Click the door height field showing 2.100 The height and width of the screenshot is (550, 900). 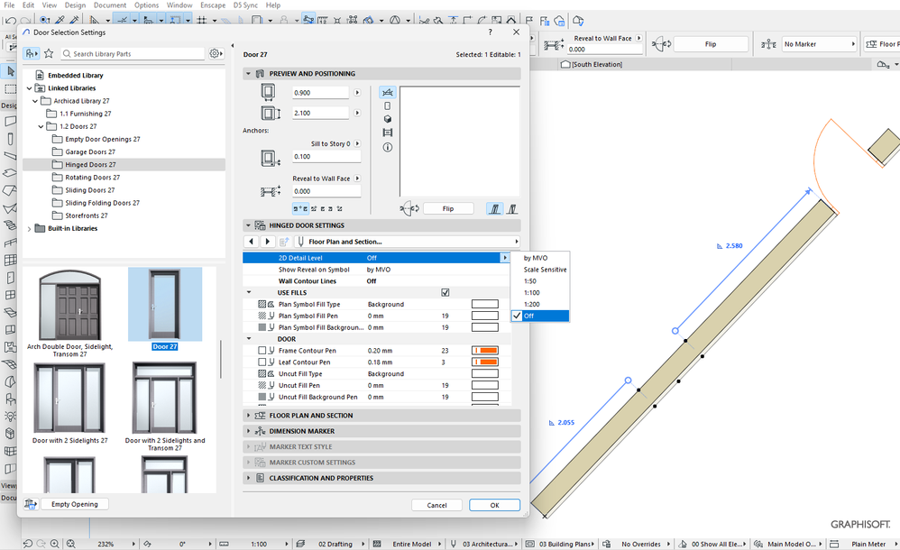(320, 113)
